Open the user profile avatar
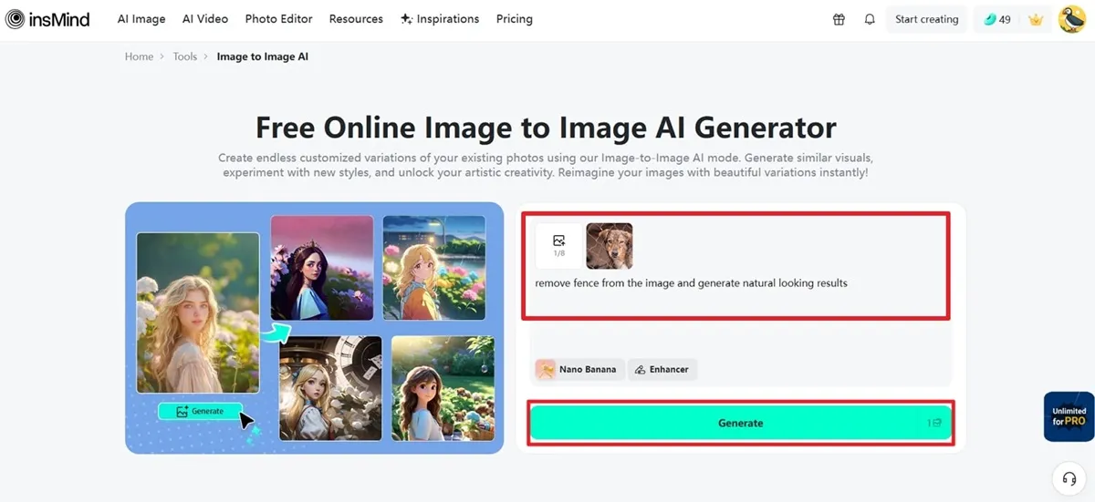 click(1071, 19)
